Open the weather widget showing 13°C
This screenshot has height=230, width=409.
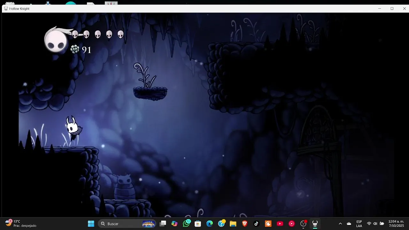coord(21,224)
